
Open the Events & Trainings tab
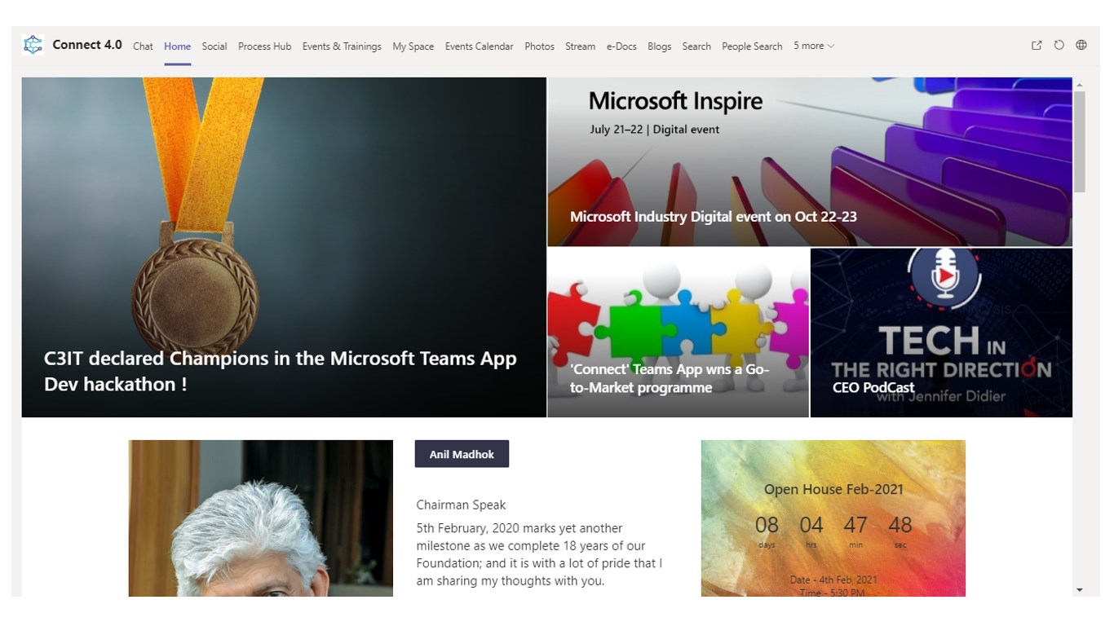pyautogui.click(x=342, y=46)
